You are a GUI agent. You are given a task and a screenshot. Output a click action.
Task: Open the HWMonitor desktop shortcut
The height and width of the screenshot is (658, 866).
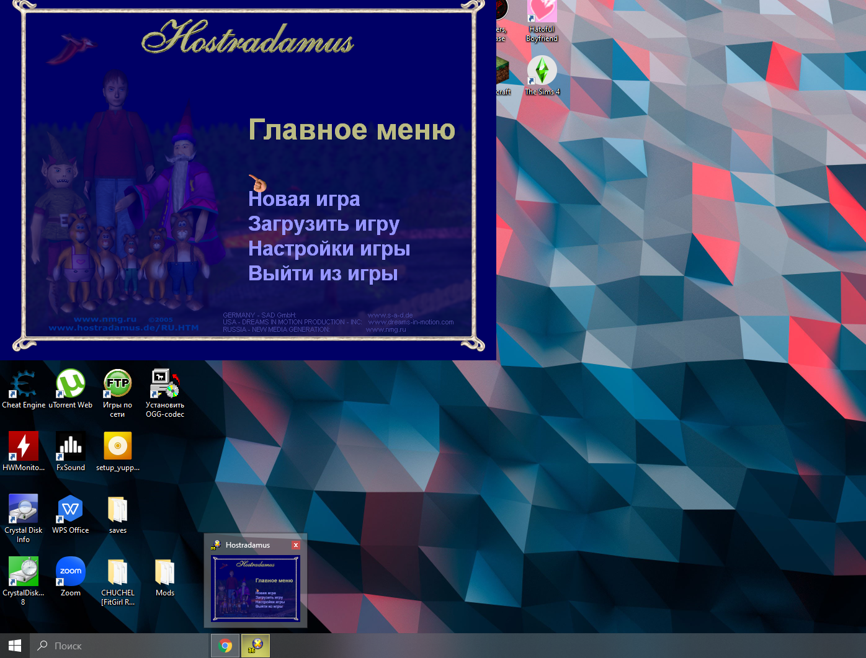pyautogui.click(x=24, y=452)
